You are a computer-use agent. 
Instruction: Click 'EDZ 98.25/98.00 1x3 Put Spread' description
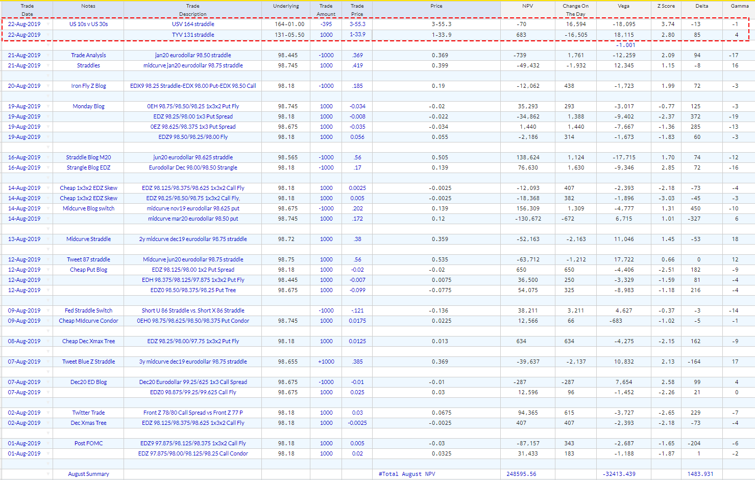click(x=193, y=116)
